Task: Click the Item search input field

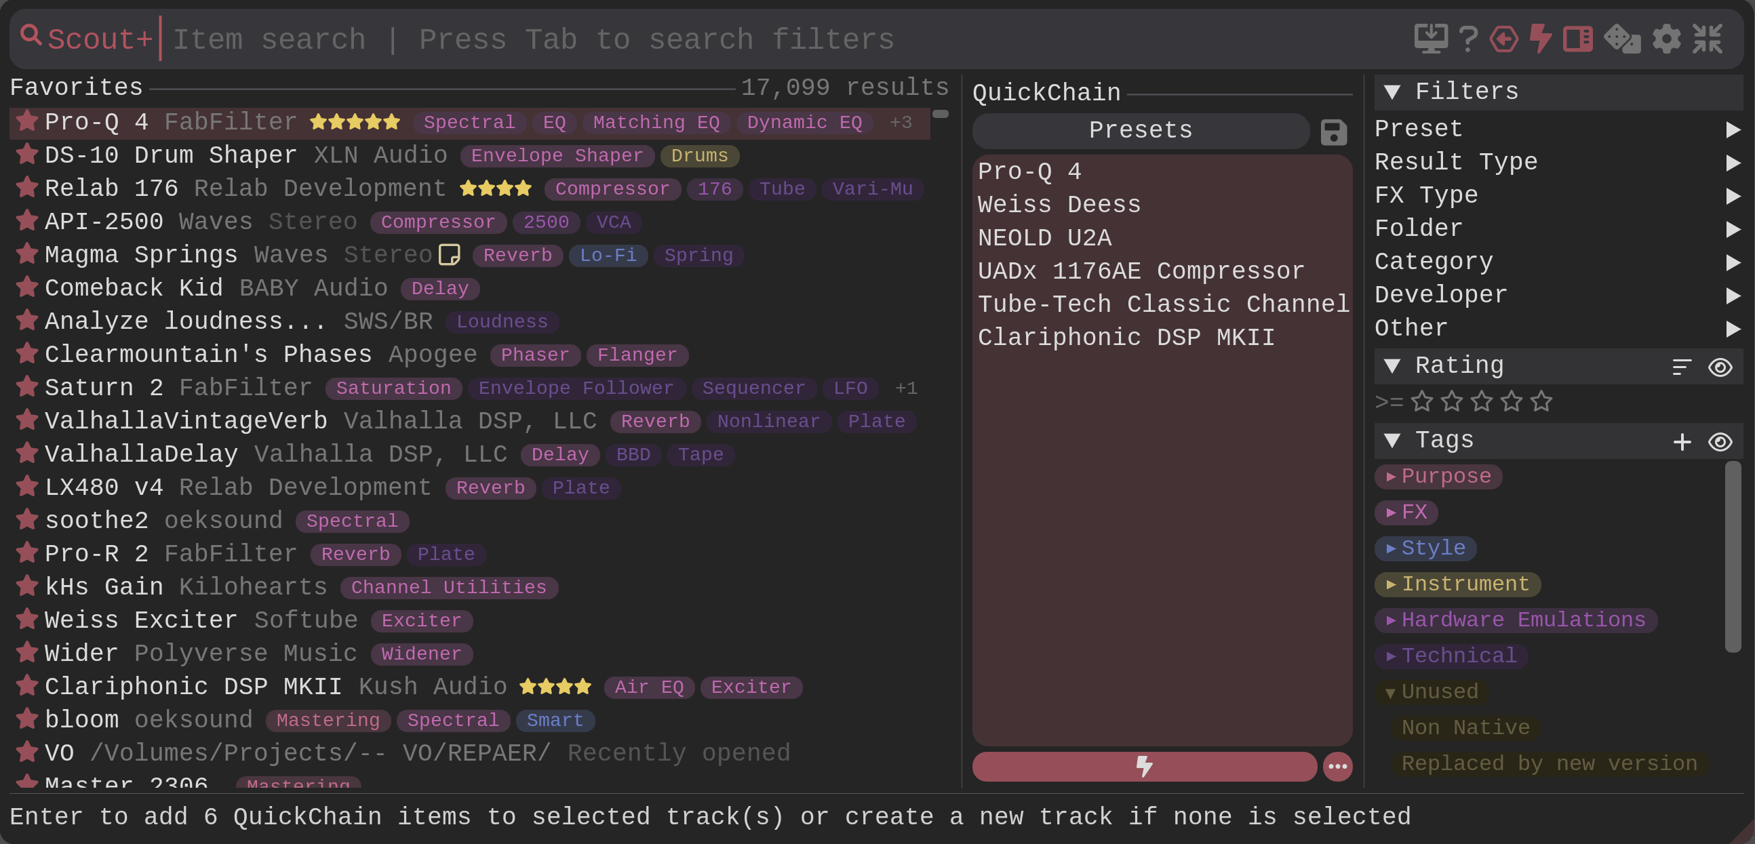Action: click(532, 39)
